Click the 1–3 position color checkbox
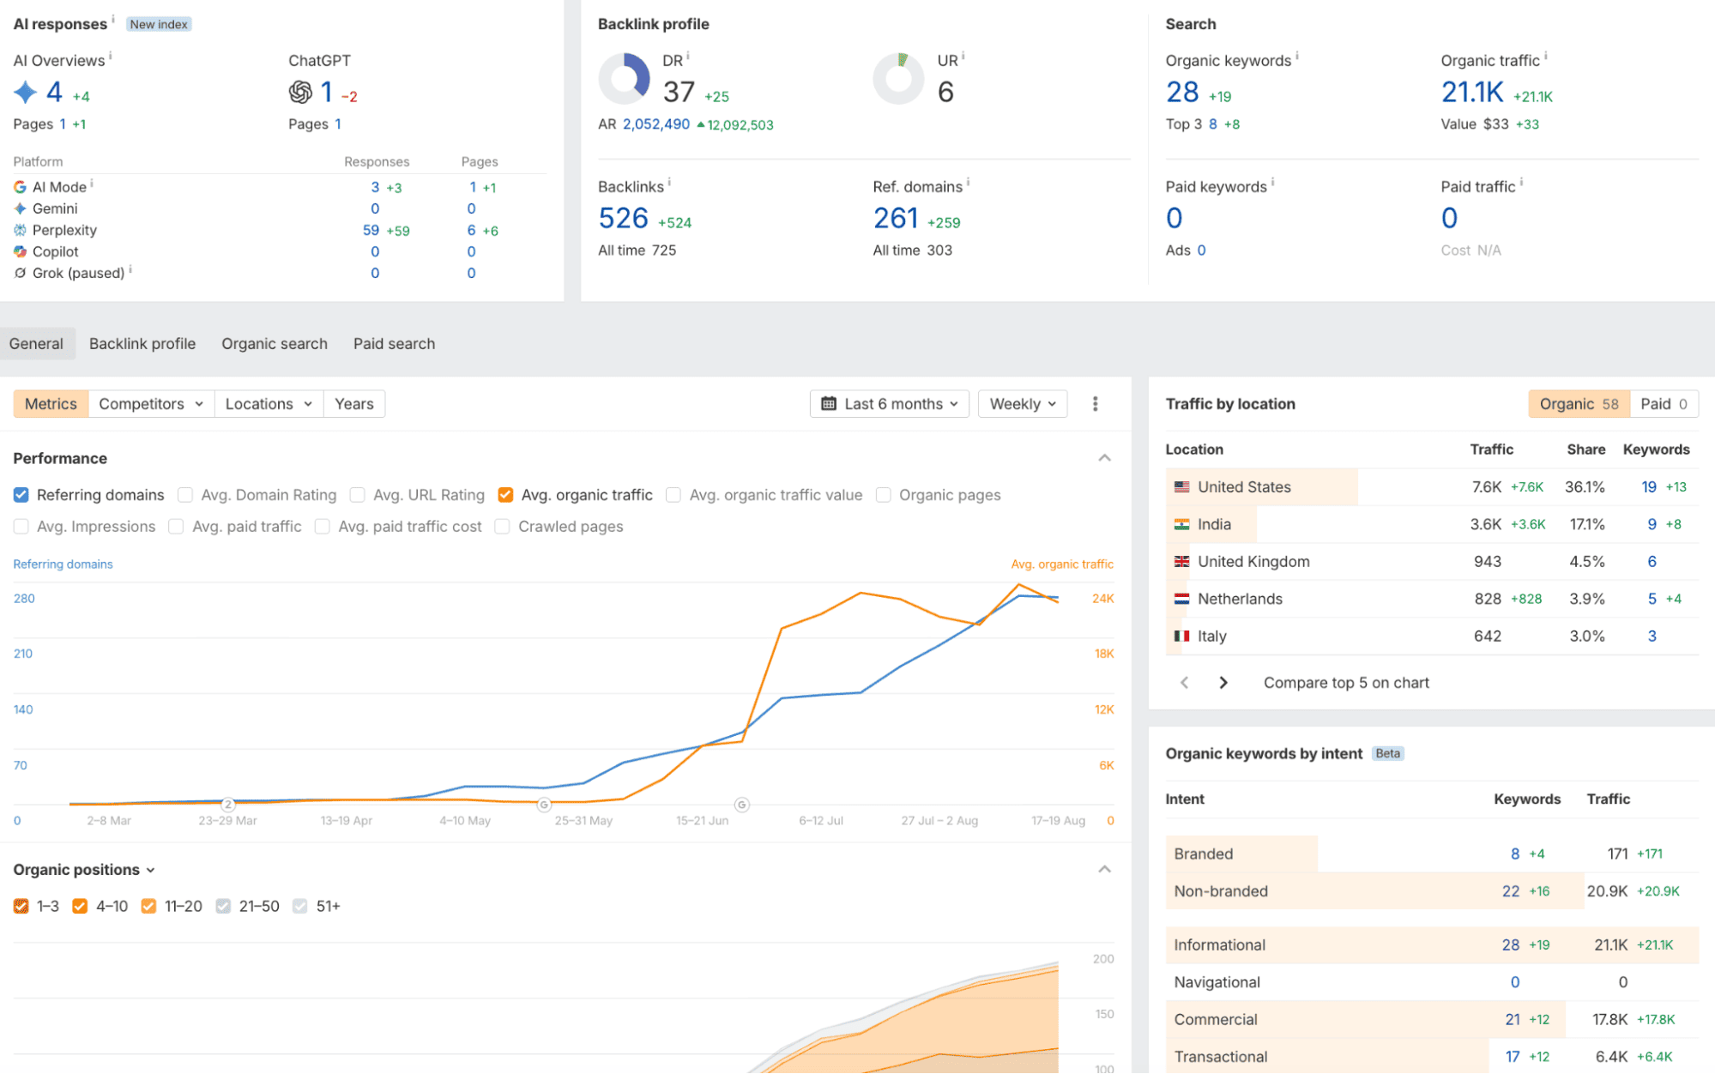Image resolution: width=1715 pixels, height=1074 pixels. 21,906
